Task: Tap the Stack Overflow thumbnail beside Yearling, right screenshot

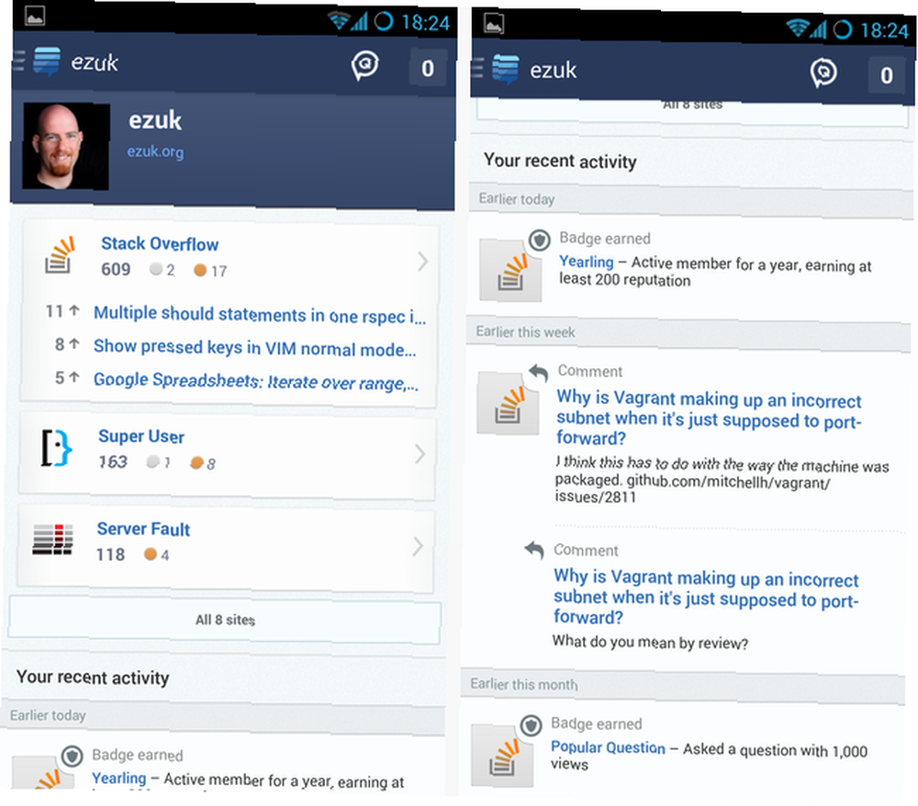Action: (509, 271)
